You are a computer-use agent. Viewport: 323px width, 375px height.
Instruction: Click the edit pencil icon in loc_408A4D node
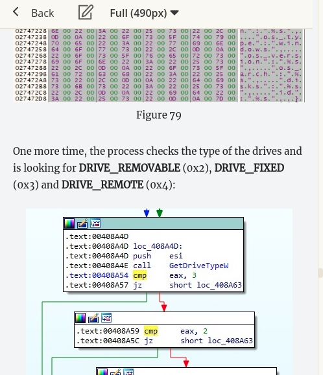coord(82,223)
